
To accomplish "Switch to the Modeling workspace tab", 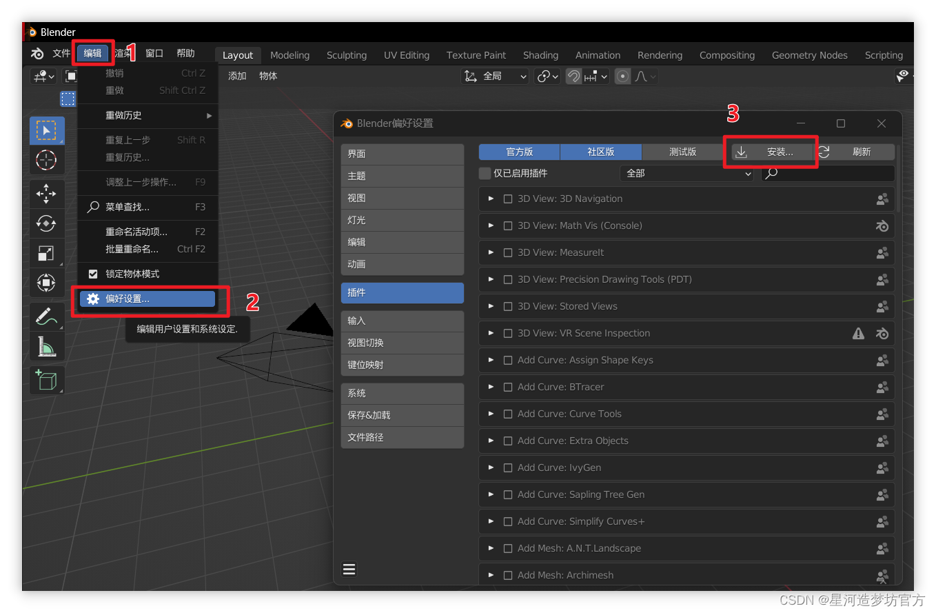I will click(289, 55).
